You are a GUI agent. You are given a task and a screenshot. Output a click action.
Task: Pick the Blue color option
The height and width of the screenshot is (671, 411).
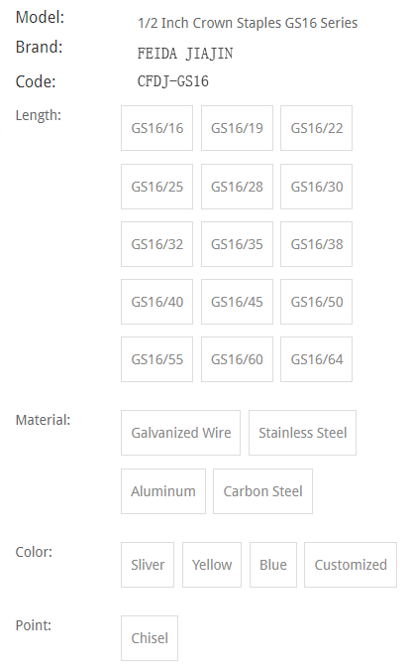click(273, 565)
